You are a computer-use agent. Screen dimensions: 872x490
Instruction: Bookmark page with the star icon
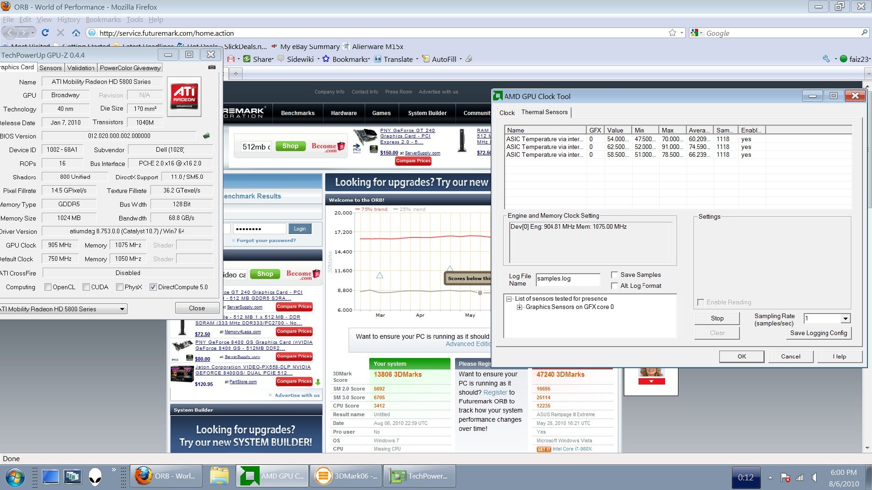(x=672, y=33)
